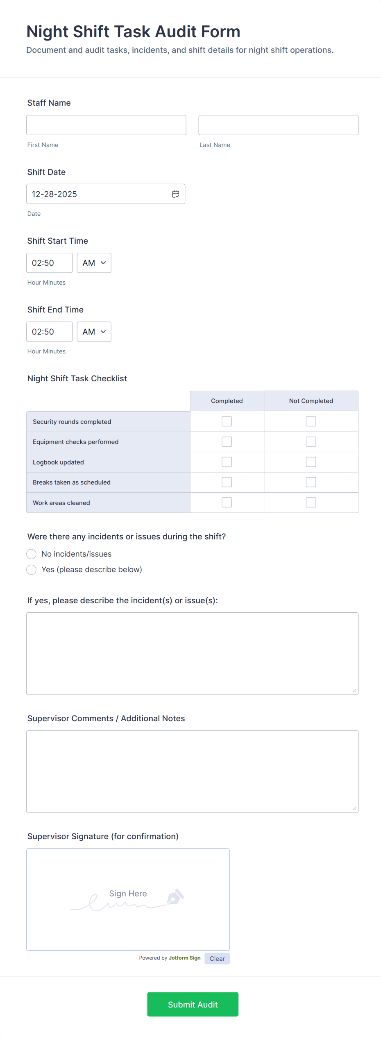Screen dimensions: 381x1037
Task: Clear the supervisor signature
Action: [x=217, y=958]
